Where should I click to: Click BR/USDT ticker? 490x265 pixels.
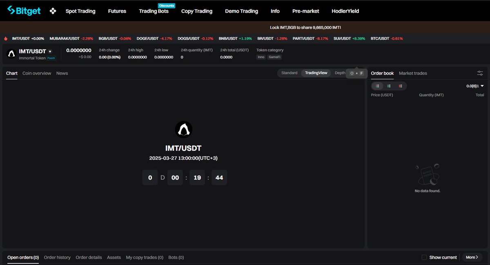tap(272, 38)
